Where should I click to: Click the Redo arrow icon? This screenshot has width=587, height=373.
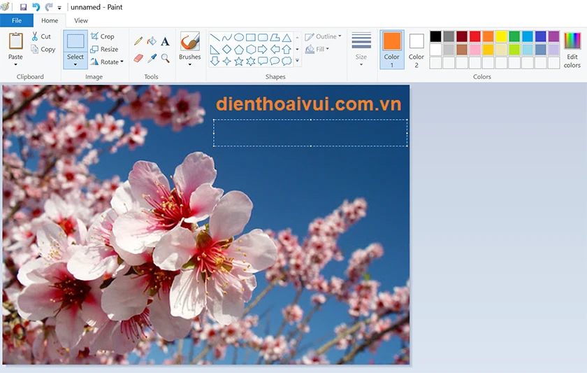click(48, 7)
